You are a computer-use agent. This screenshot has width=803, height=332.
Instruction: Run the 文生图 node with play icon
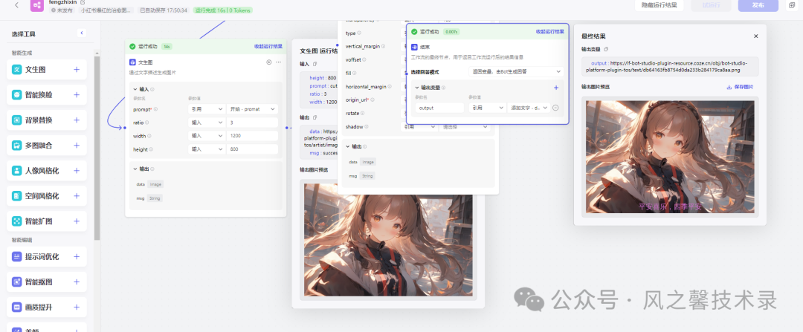pos(269,62)
